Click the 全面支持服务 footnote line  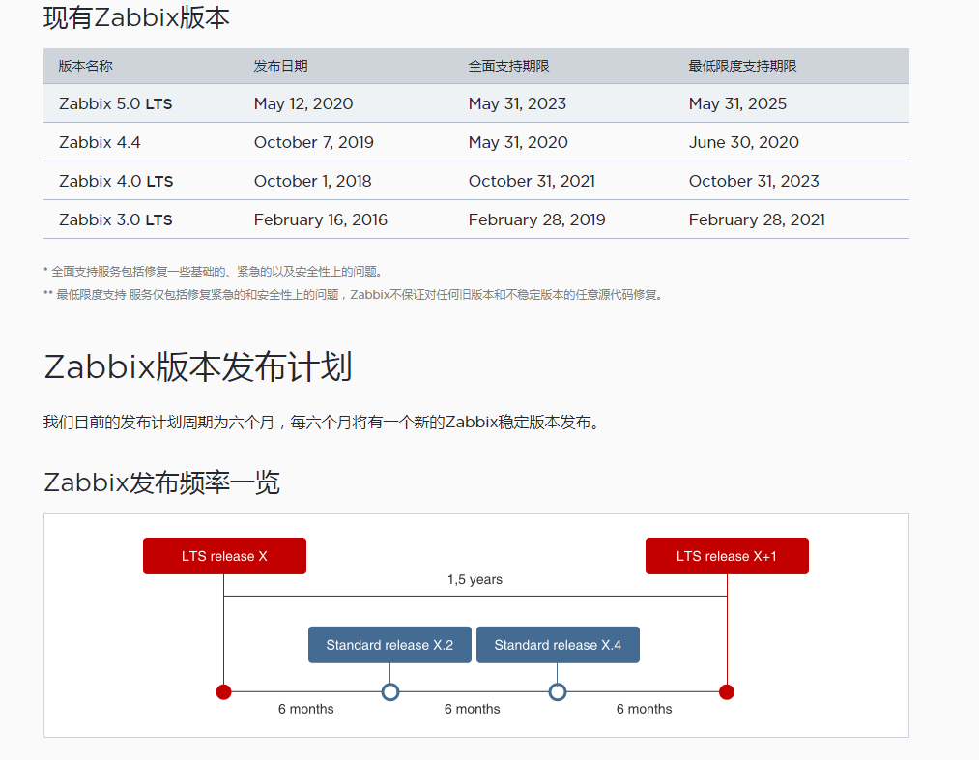[x=213, y=271]
